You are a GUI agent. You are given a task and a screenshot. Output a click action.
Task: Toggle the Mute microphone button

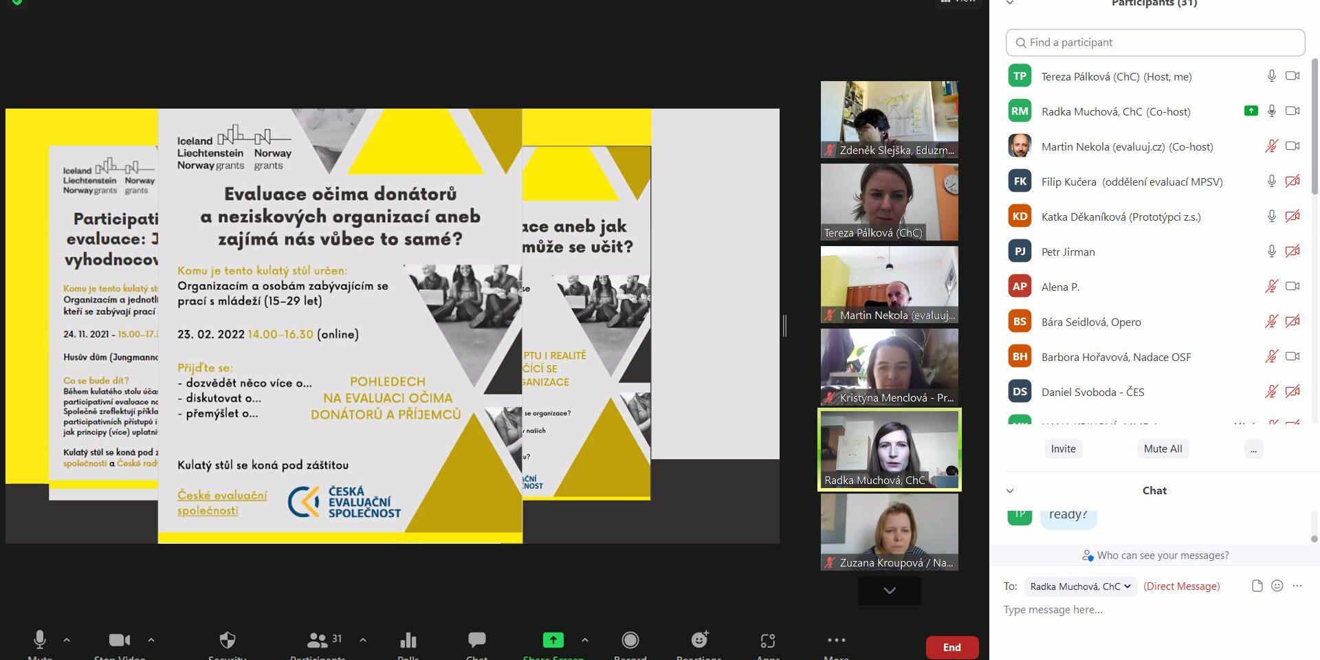[x=40, y=640]
